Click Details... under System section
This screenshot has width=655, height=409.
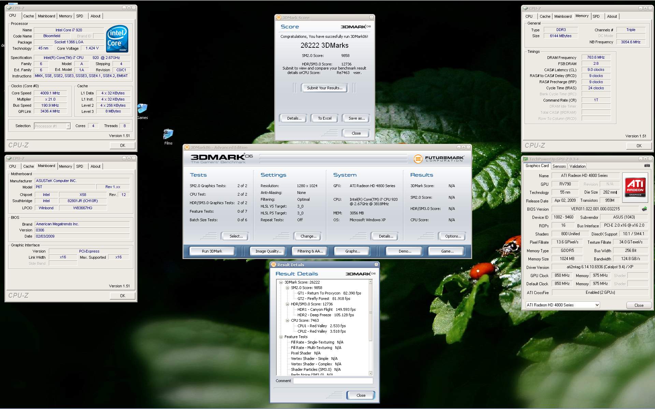click(385, 236)
